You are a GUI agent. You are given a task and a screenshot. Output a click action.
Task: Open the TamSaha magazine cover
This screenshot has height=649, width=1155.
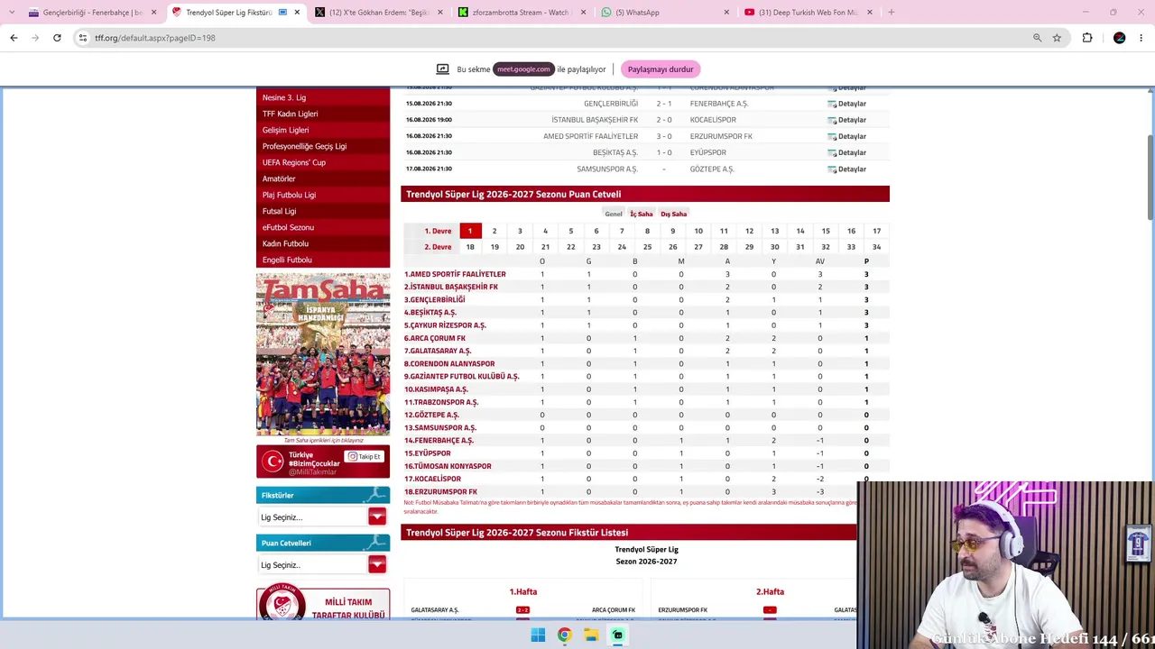(323, 354)
